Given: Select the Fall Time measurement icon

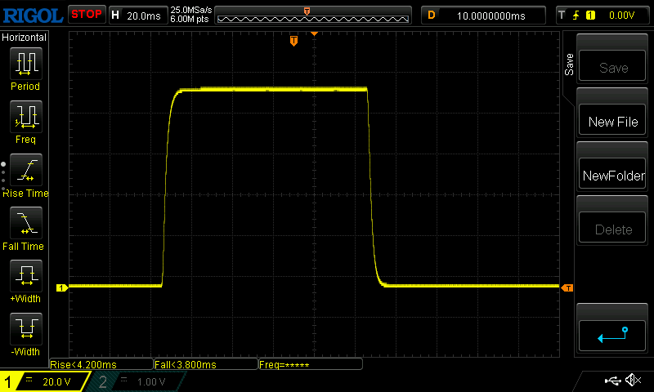Looking at the screenshot, I should coord(25,225).
